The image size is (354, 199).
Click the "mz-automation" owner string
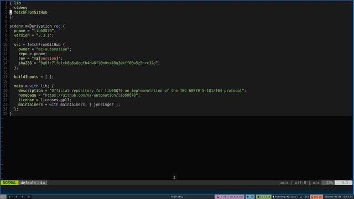click(x=53, y=49)
